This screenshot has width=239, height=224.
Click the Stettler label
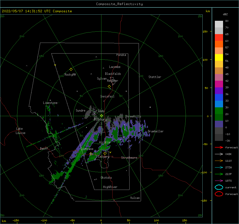[x=155, y=77]
